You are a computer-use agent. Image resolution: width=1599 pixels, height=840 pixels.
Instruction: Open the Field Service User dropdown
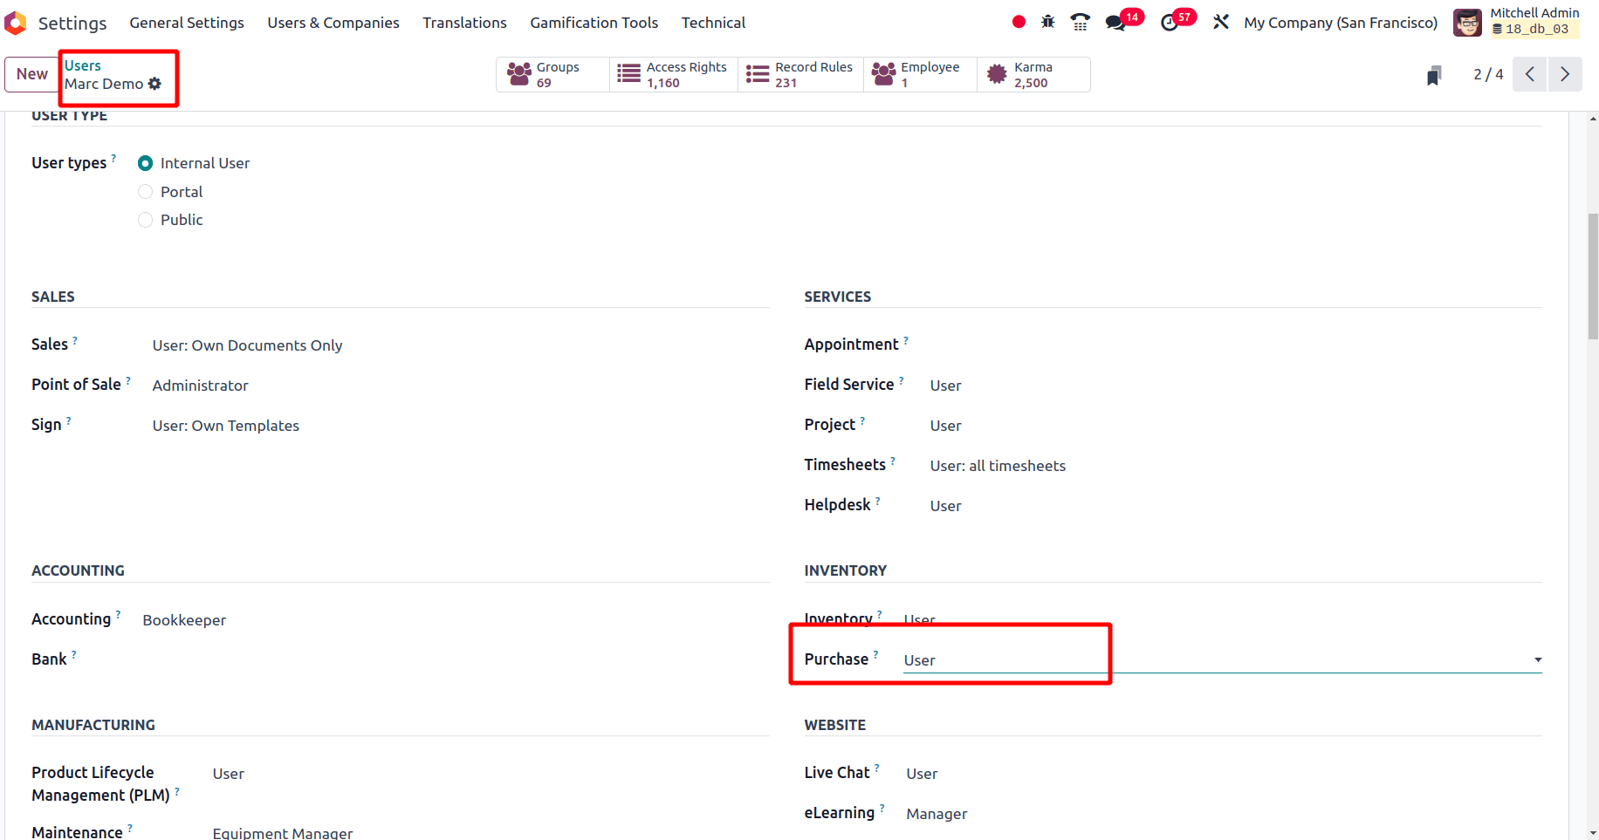1236,386
